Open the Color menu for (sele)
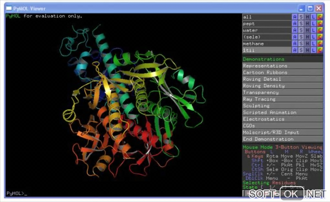The image size is (330, 202). click(320, 37)
